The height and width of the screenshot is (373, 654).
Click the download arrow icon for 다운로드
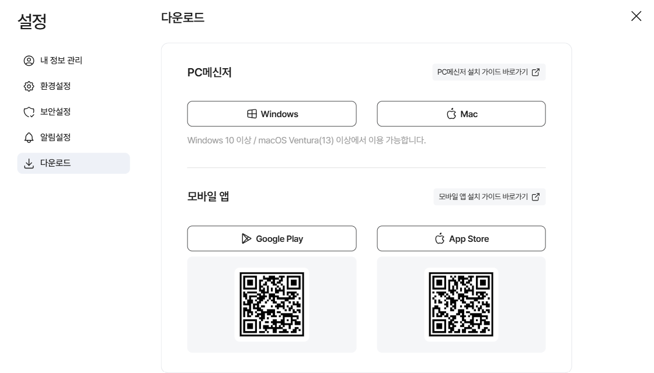[x=29, y=163]
